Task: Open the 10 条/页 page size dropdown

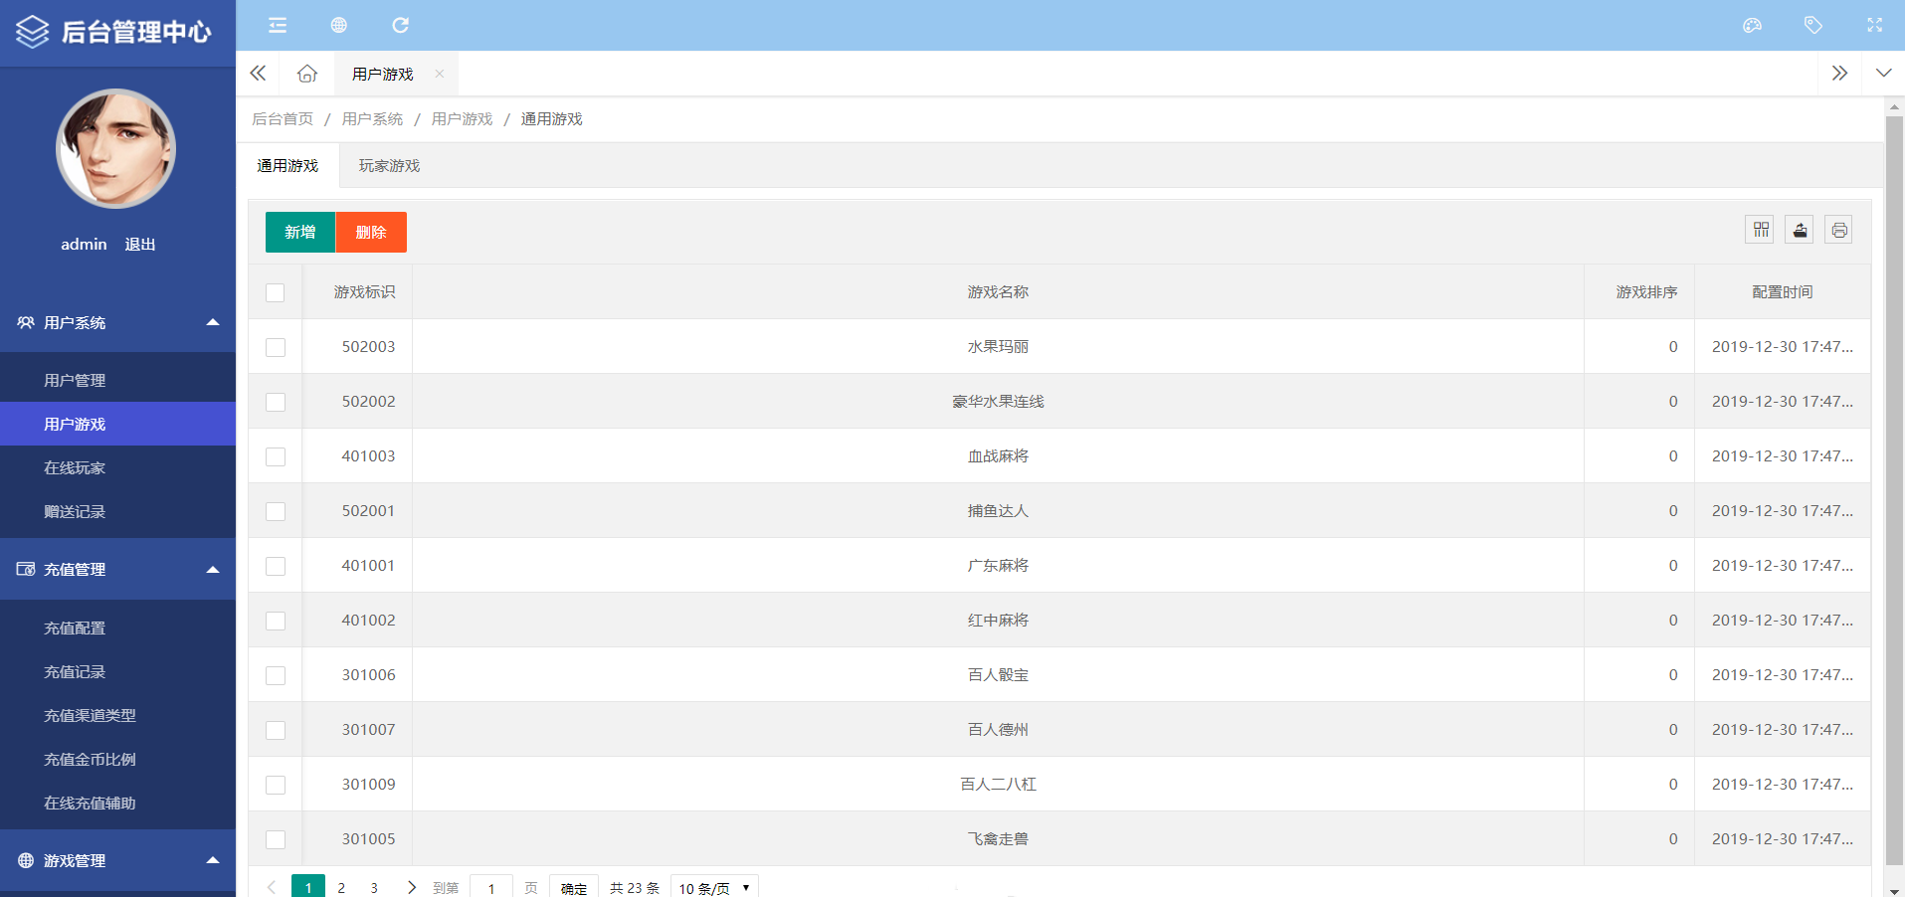Action: pyautogui.click(x=714, y=887)
